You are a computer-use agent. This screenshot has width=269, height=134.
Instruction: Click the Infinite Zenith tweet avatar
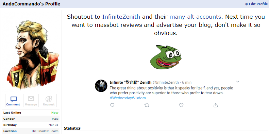pyautogui.click(x=101, y=86)
